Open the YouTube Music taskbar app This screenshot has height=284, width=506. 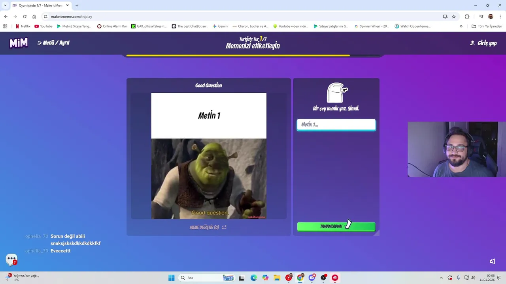(x=289, y=278)
